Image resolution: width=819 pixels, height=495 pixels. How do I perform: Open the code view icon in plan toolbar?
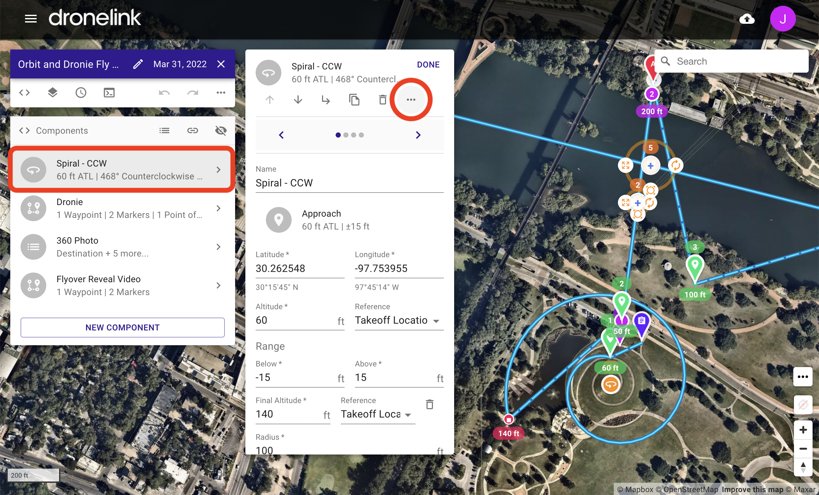pos(24,93)
